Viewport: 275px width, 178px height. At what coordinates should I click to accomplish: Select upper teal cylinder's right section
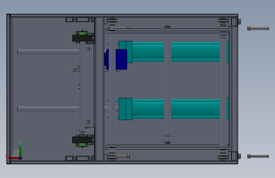[x=195, y=52]
